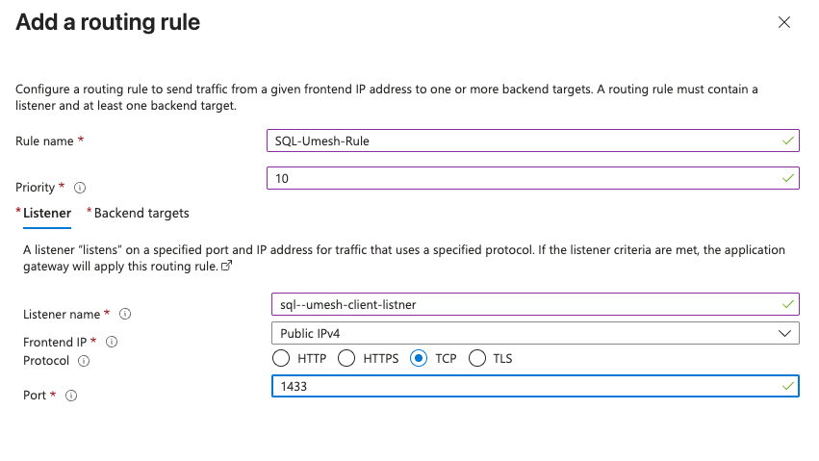
Task: Click the Protocol info icon
Action: (x=84, y=361)
